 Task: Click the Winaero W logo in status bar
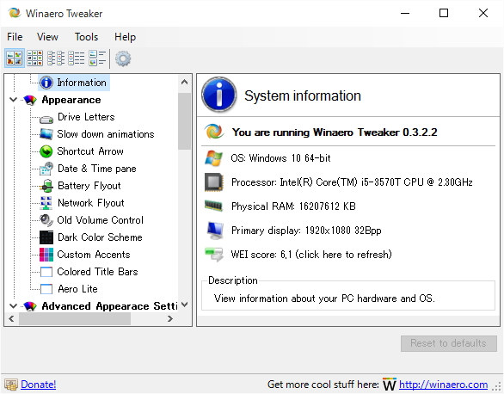(x=390, y=384)
